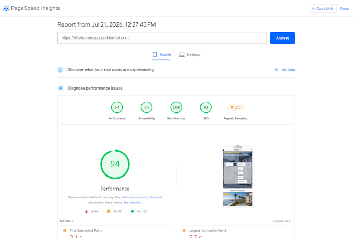Click the real users experience icon

click(61, 70)
